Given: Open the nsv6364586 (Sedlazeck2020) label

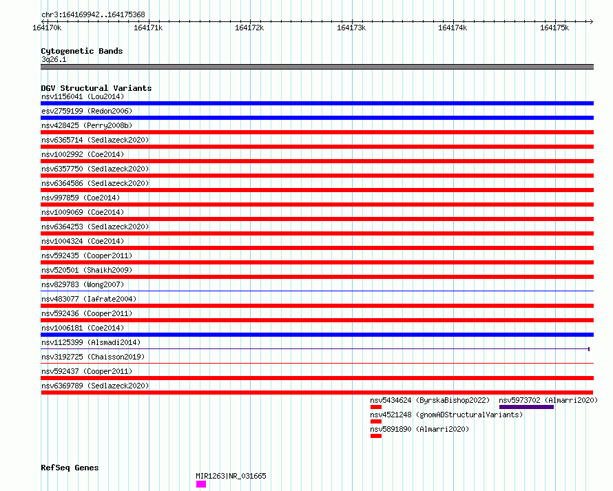Looking at the screenshot, I should [x=95, y=183].
